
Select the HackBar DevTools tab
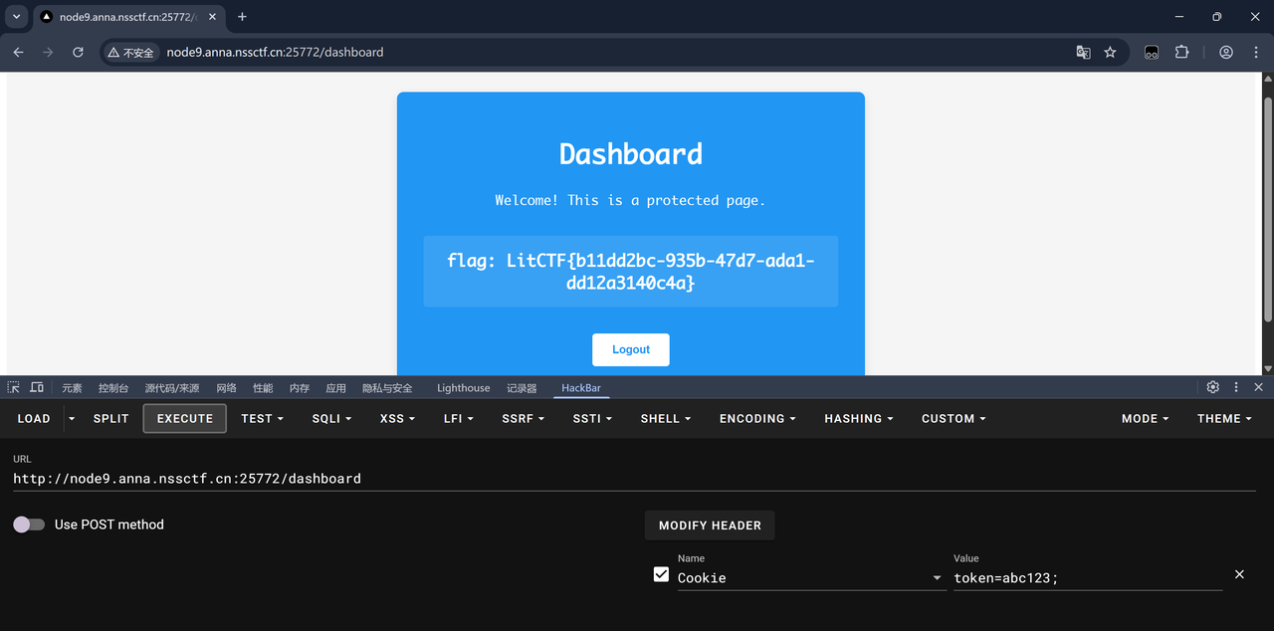581,388
